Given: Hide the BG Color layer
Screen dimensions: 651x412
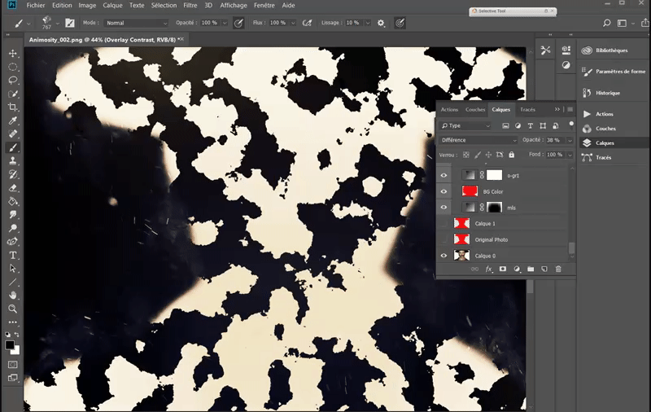Looking at the screenshot, I should tap(443, 191).
